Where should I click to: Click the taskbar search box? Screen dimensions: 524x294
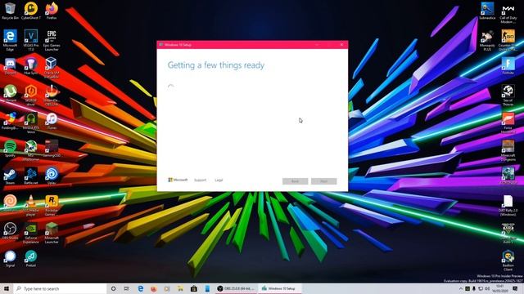point(60,288)
